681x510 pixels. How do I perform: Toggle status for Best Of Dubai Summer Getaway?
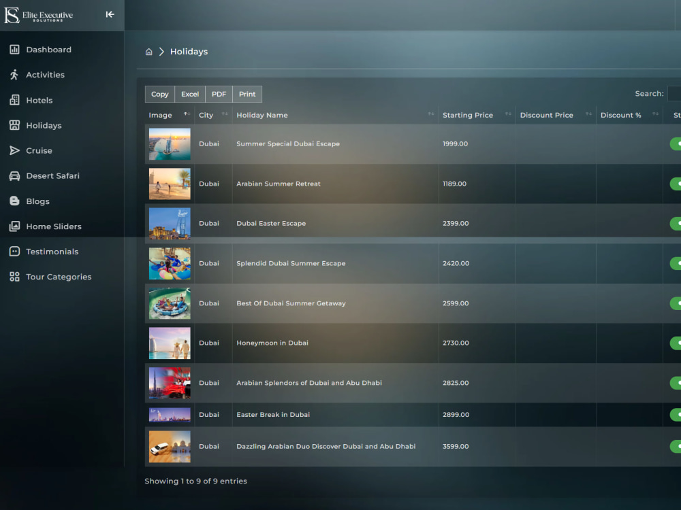(676, 303)
